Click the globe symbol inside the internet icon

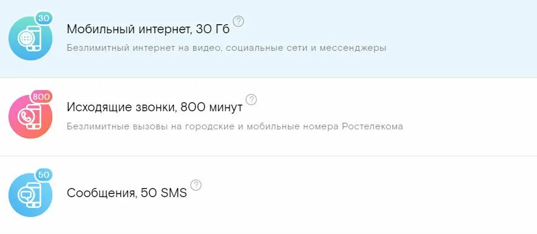pyautogui.click(x=24, y=39)
